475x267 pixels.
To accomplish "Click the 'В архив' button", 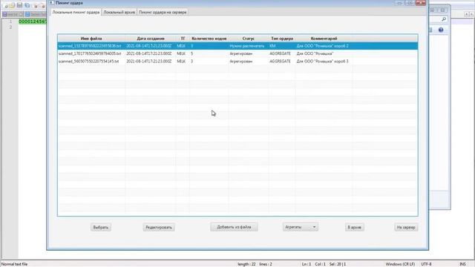I will coord(355,227).
